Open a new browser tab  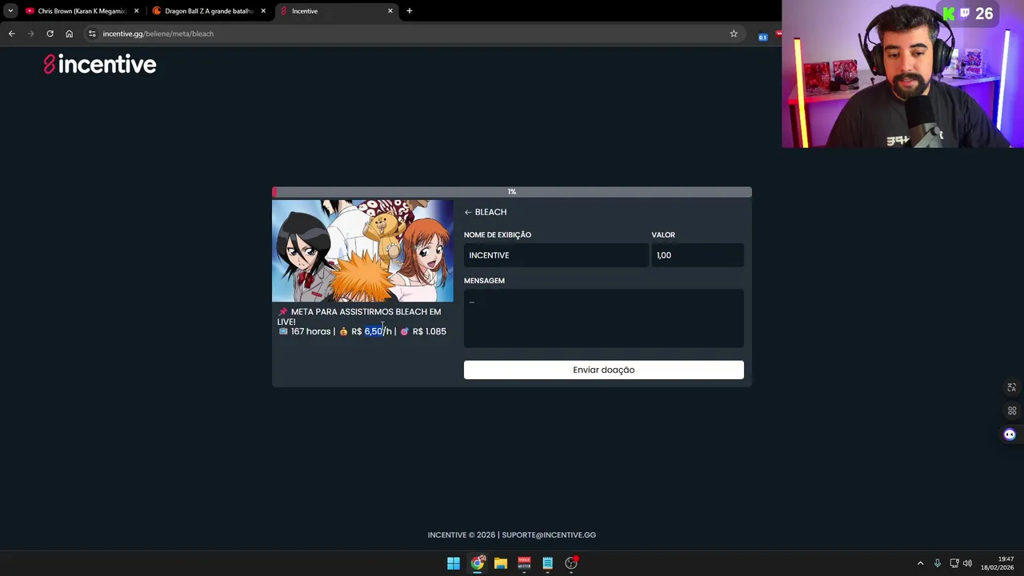(410, 11)
